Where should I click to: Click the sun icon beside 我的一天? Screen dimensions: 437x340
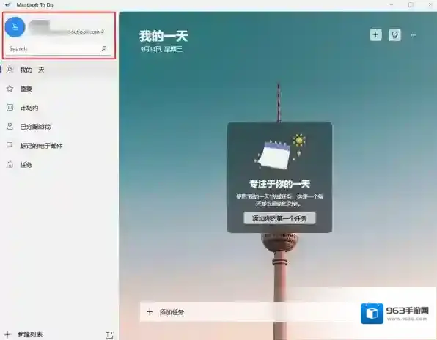tap(10, 70)
